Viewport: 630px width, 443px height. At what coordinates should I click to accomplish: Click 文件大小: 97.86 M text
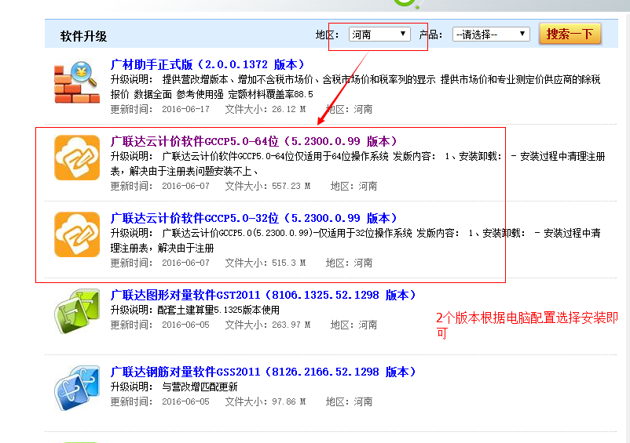coord(266,401)
